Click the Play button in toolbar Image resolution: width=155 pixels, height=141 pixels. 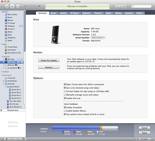click(12, 6)
